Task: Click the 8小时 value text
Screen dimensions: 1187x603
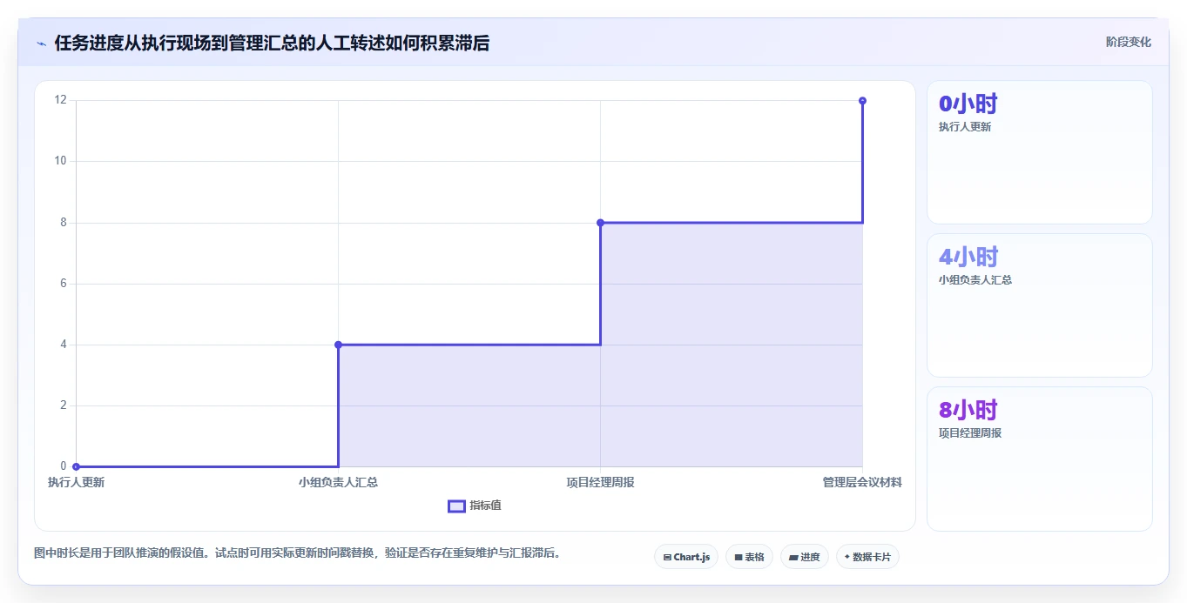Action: click(x=968, y=410)
